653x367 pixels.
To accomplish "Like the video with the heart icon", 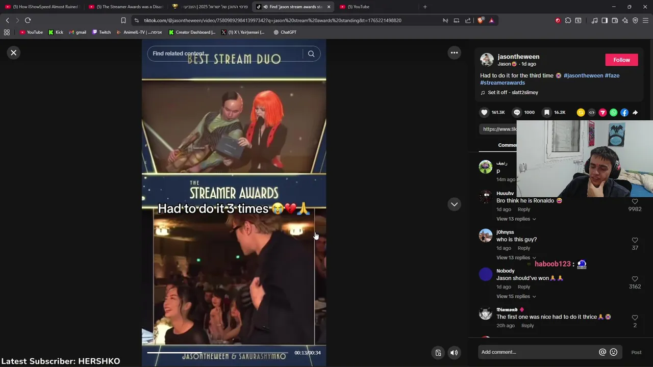I will click(484, 113).
